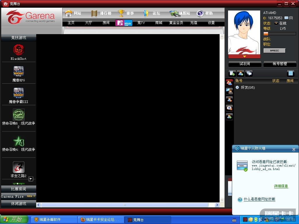This screenshot has width=299, height=224.
Task: Select the BlackShot game
Action: point(18,52)
